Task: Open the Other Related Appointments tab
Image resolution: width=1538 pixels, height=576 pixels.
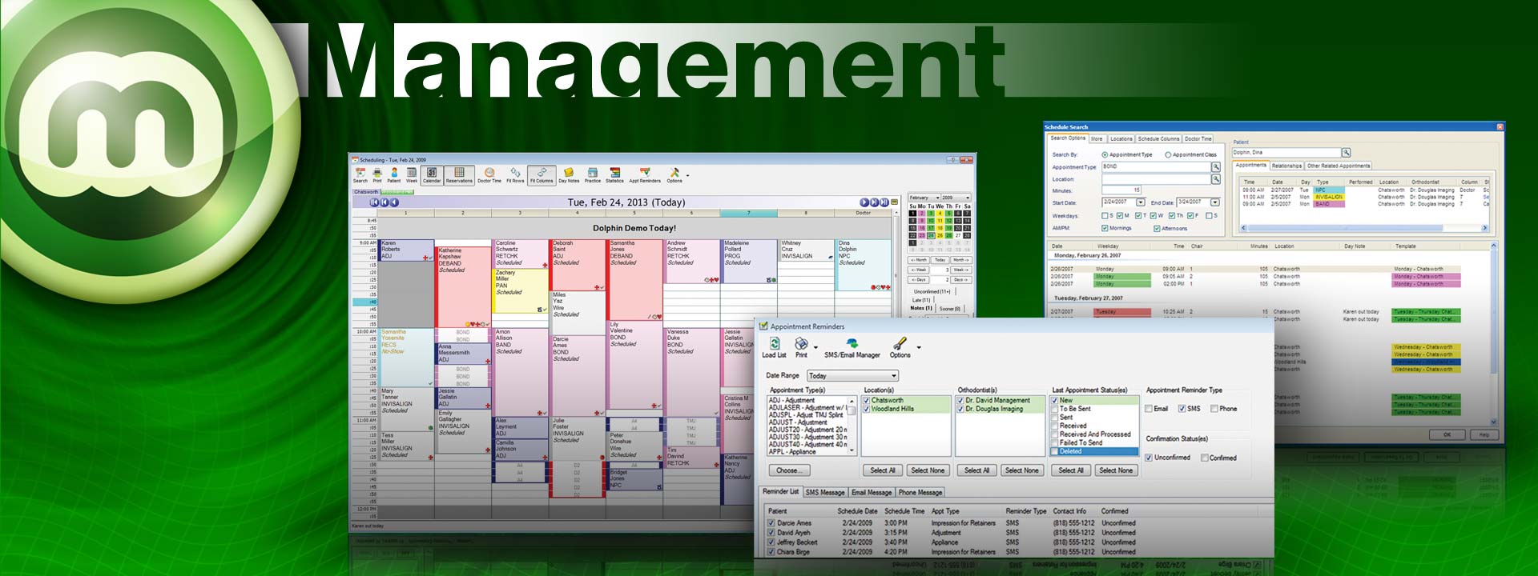Action: [1339, 166]
